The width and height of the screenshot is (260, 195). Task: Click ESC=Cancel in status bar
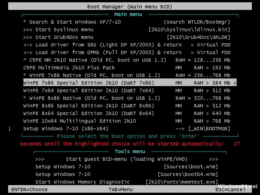(x=230, y=189)
